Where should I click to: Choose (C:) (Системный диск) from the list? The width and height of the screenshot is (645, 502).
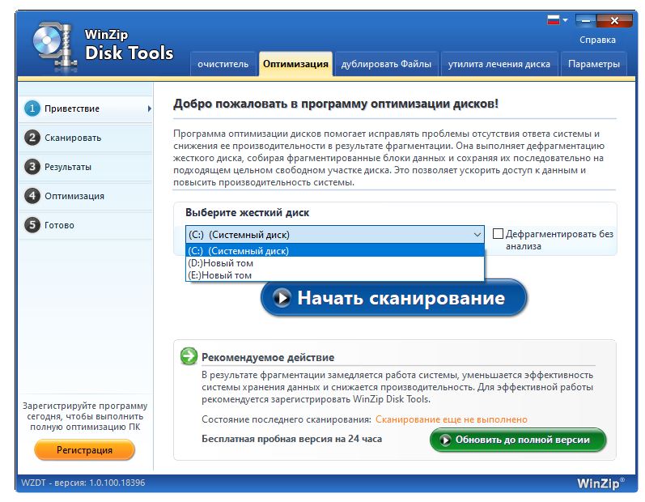tap(335, 250)
